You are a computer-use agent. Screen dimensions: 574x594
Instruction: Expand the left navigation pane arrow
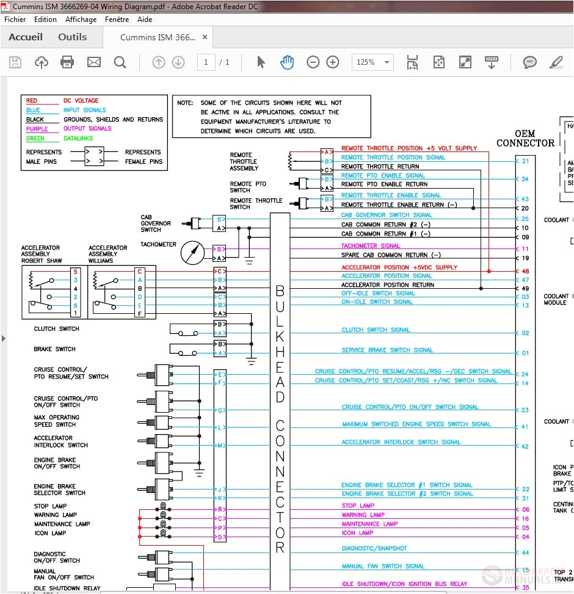coord(4,338)
